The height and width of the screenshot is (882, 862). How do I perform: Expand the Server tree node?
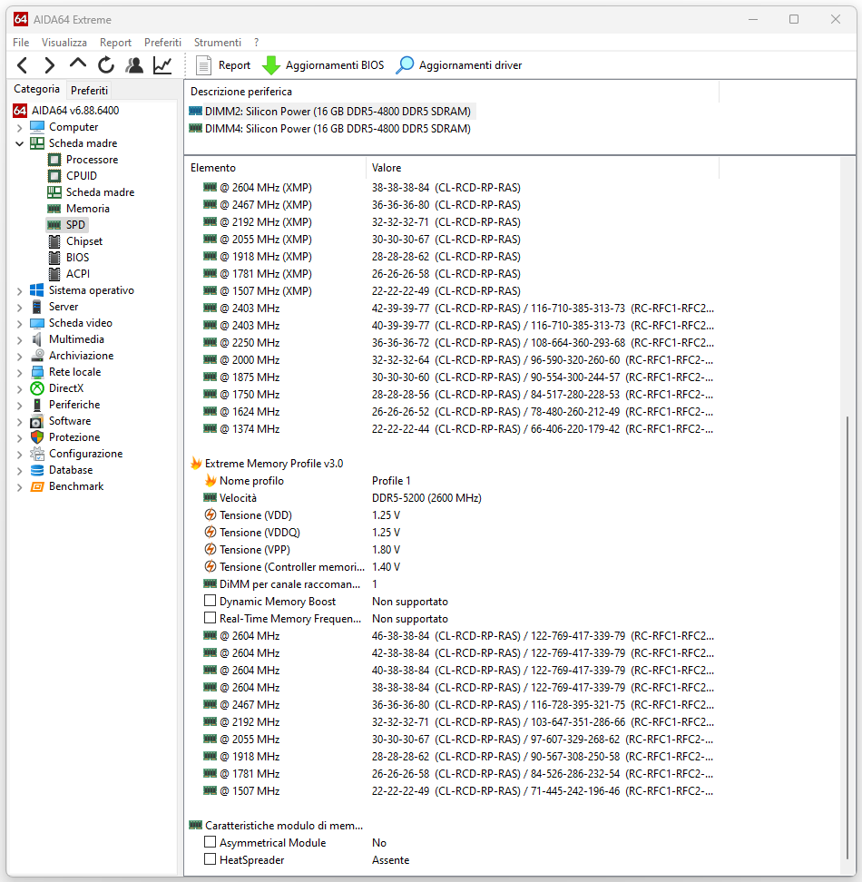click(x=20, y=307)
